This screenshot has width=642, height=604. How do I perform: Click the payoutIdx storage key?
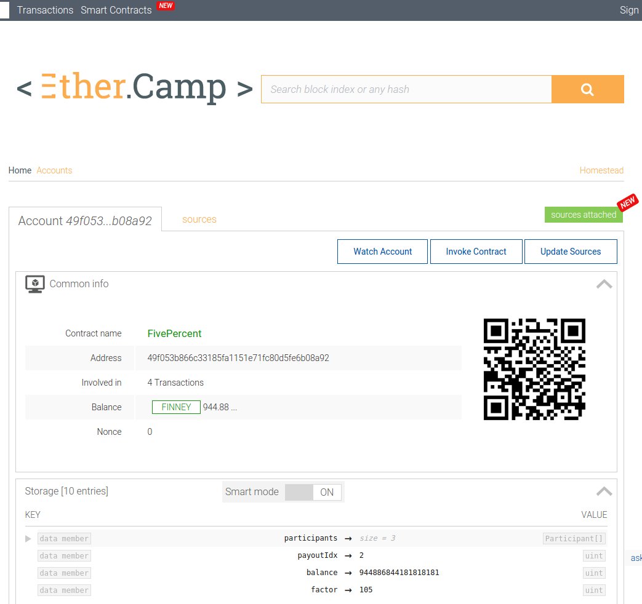(x=318, y=555)
